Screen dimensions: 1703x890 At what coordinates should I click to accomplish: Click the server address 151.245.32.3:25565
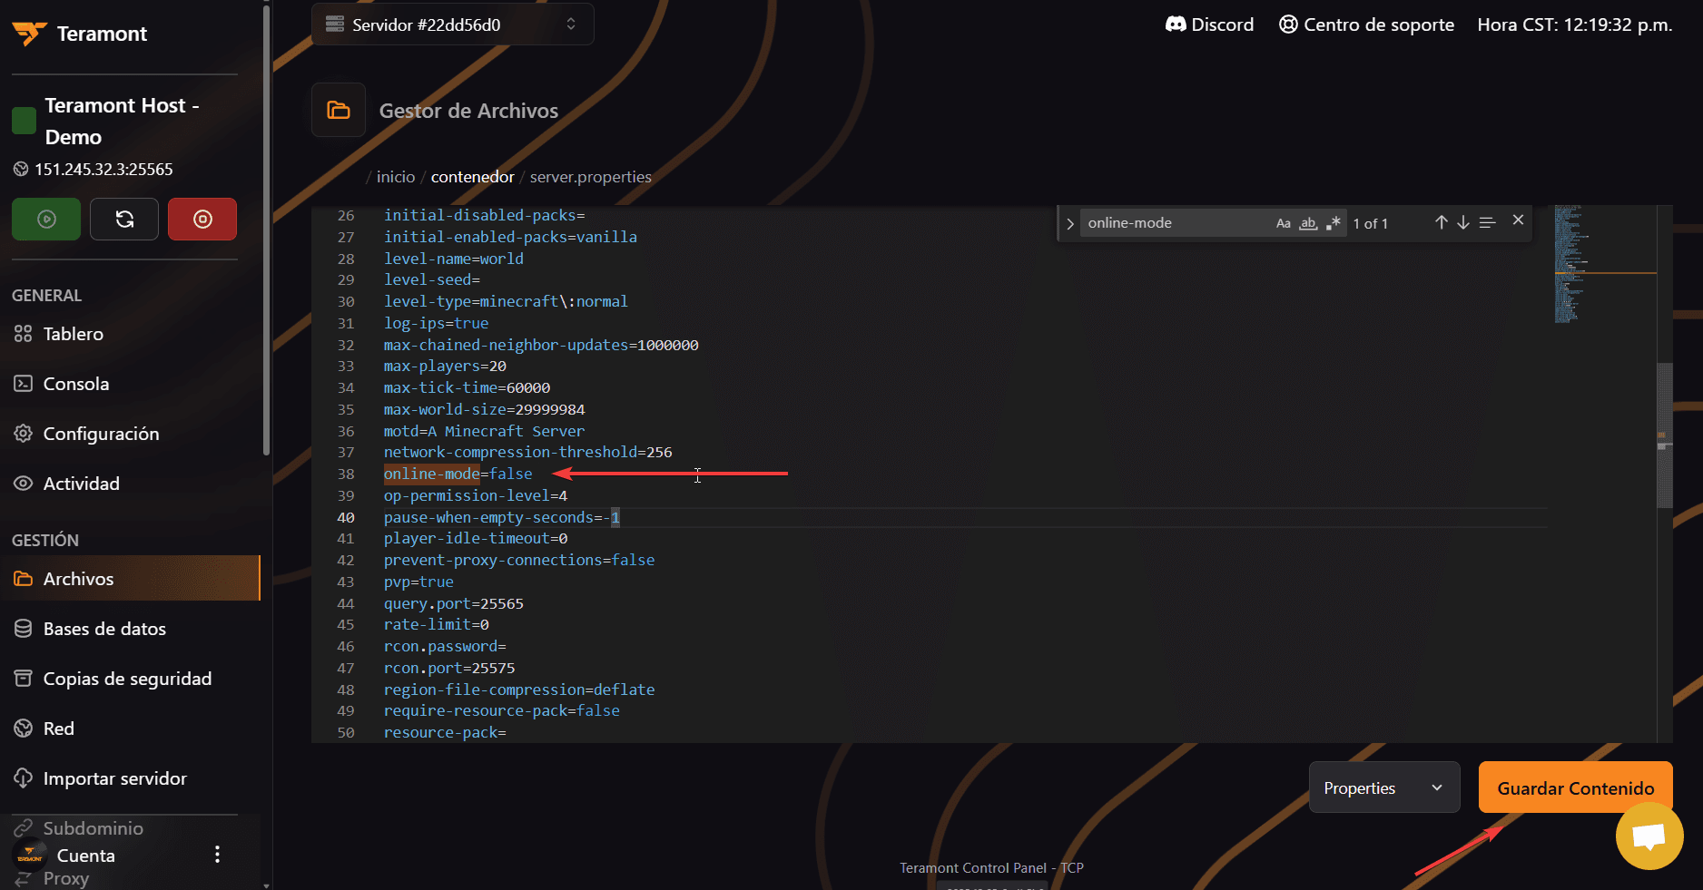pos(103,170)
